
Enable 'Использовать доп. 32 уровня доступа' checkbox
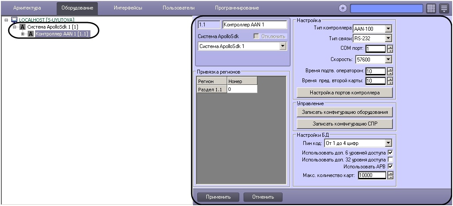tap(390, 159)
